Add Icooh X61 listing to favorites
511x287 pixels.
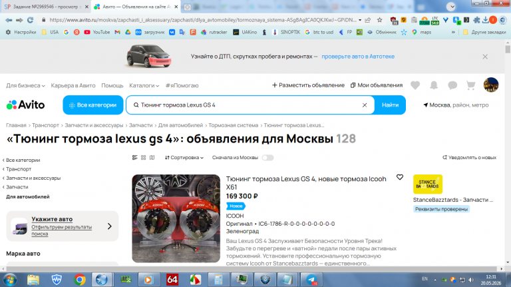click(x=400, y=177)
